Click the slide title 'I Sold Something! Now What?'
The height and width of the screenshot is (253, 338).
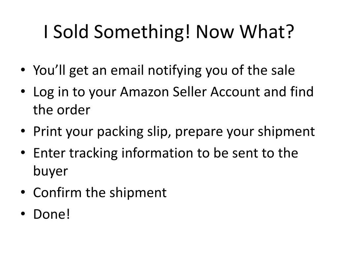click(x=169, y=32)
